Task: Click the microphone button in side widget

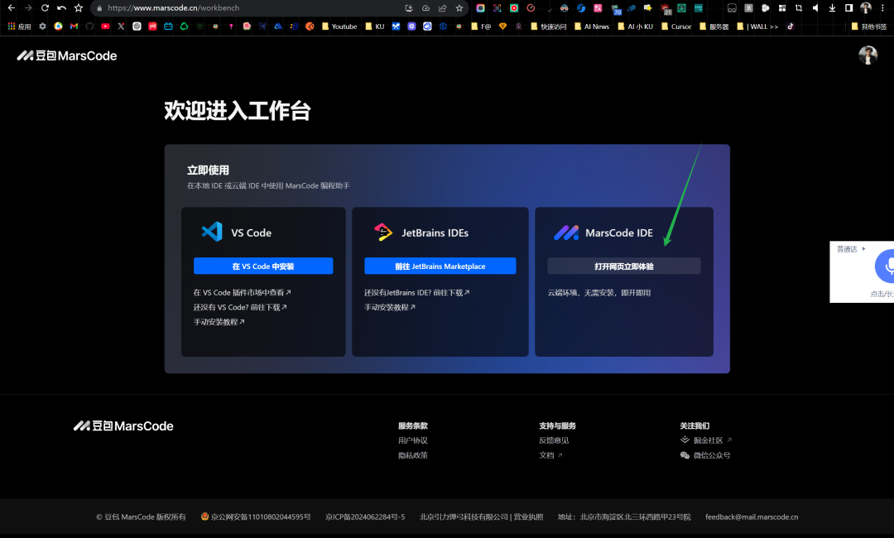Action: click(x=885, y=267)
